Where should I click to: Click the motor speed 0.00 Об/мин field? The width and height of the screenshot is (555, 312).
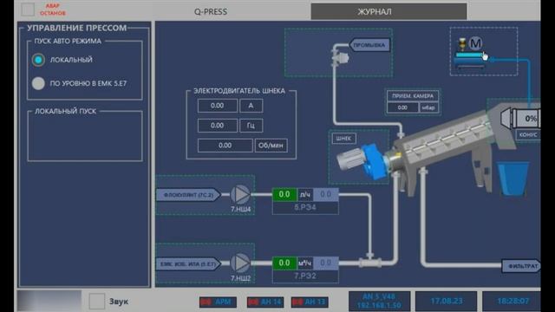[x=225, y=146]
